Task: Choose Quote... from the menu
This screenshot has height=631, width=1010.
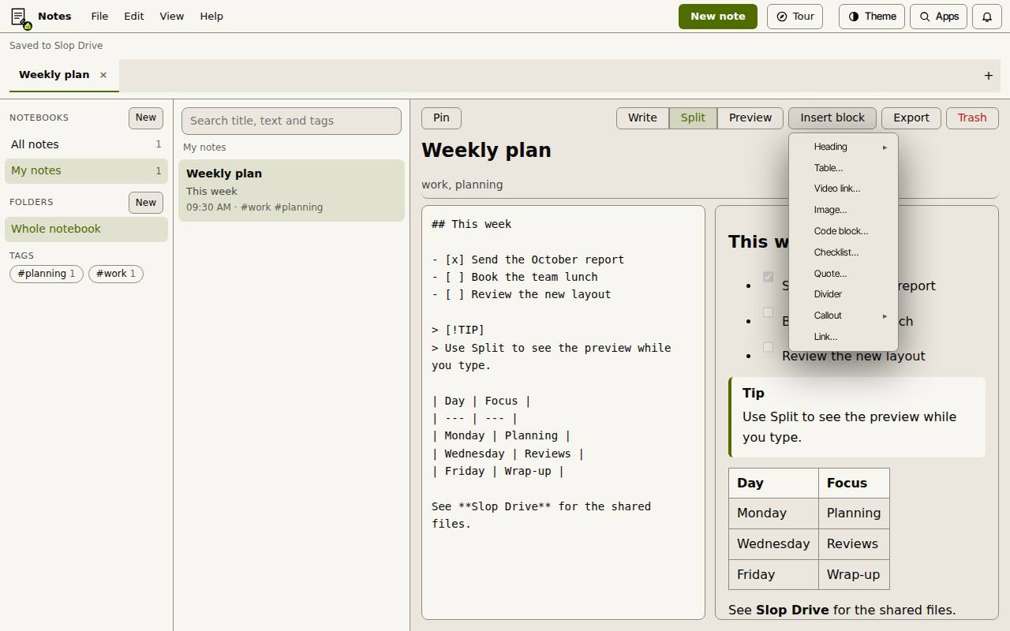Action: pos(844,274)
